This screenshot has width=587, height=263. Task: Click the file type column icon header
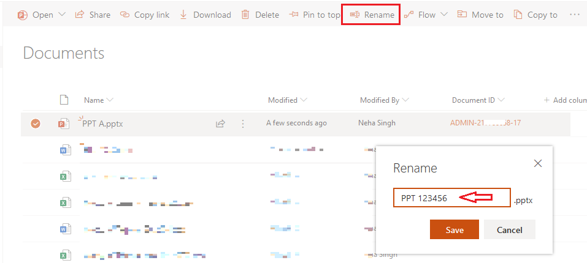64,100
